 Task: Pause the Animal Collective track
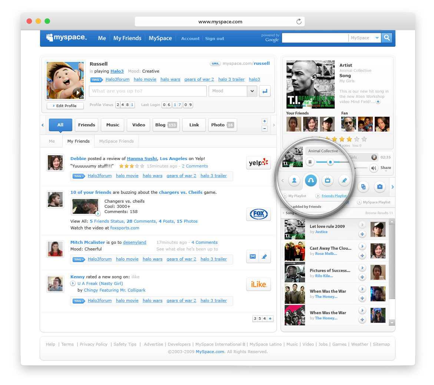coord(310,162)
